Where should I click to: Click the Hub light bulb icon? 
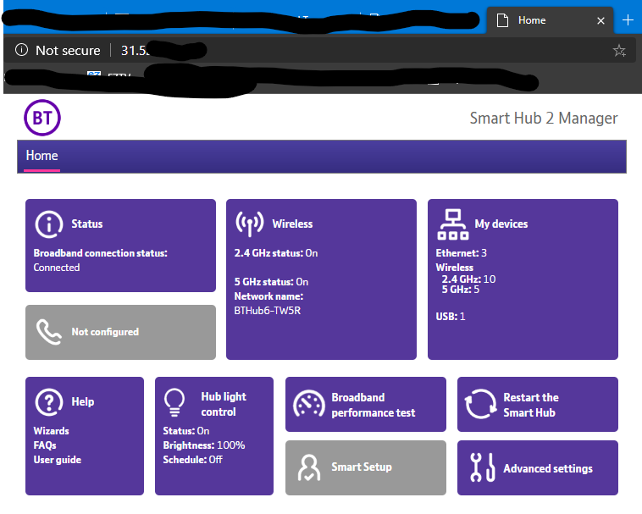click(x=174, y=402)
